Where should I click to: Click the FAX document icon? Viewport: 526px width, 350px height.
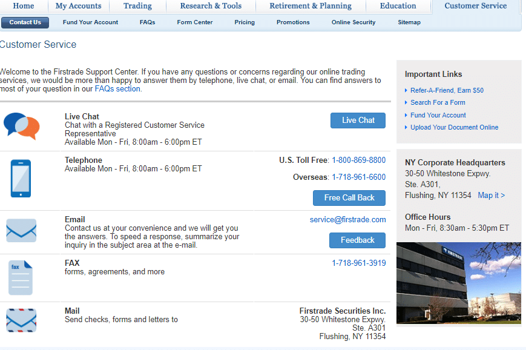21,277
